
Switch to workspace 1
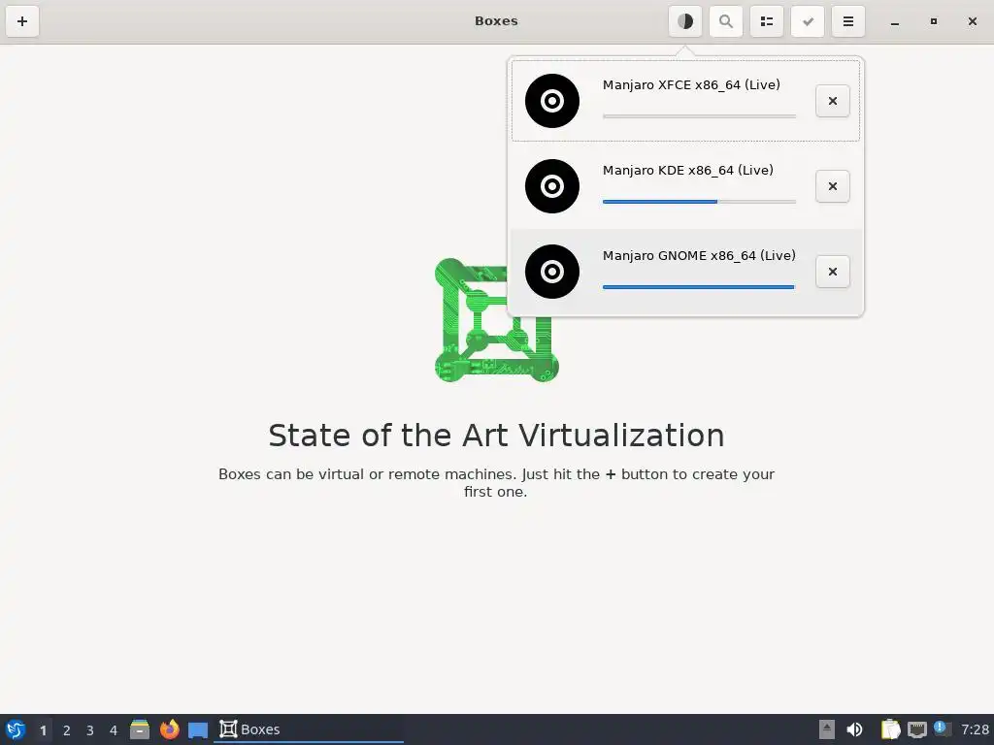(x=43, y=730)
